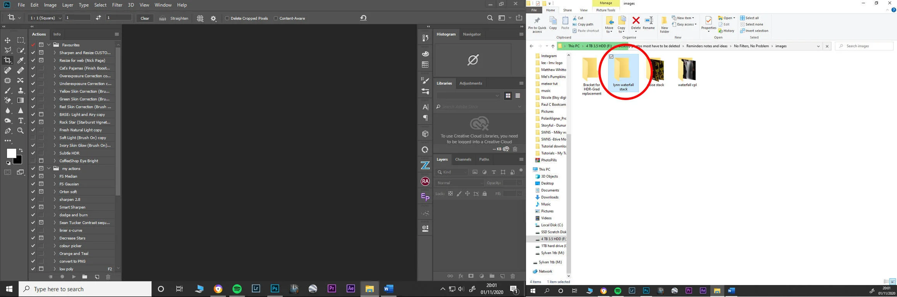Enable the Delete Cropped Pixels checkbox
The image size is (897, 297).
227,18
